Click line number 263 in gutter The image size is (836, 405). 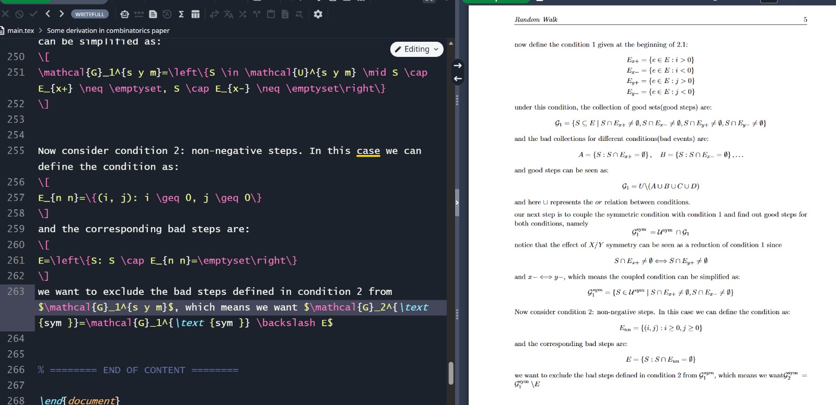[x=16, y=292]
